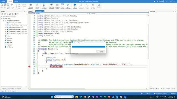This screenshot has height=99, width=177.
Task: Open UI Explorer
Action: [75, 6]
